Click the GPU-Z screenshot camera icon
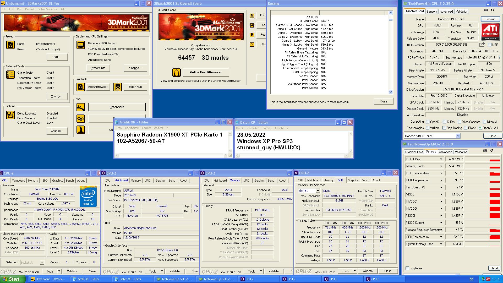Image resolution: width=503 pixels, height=283 pixels. [486, 10]
